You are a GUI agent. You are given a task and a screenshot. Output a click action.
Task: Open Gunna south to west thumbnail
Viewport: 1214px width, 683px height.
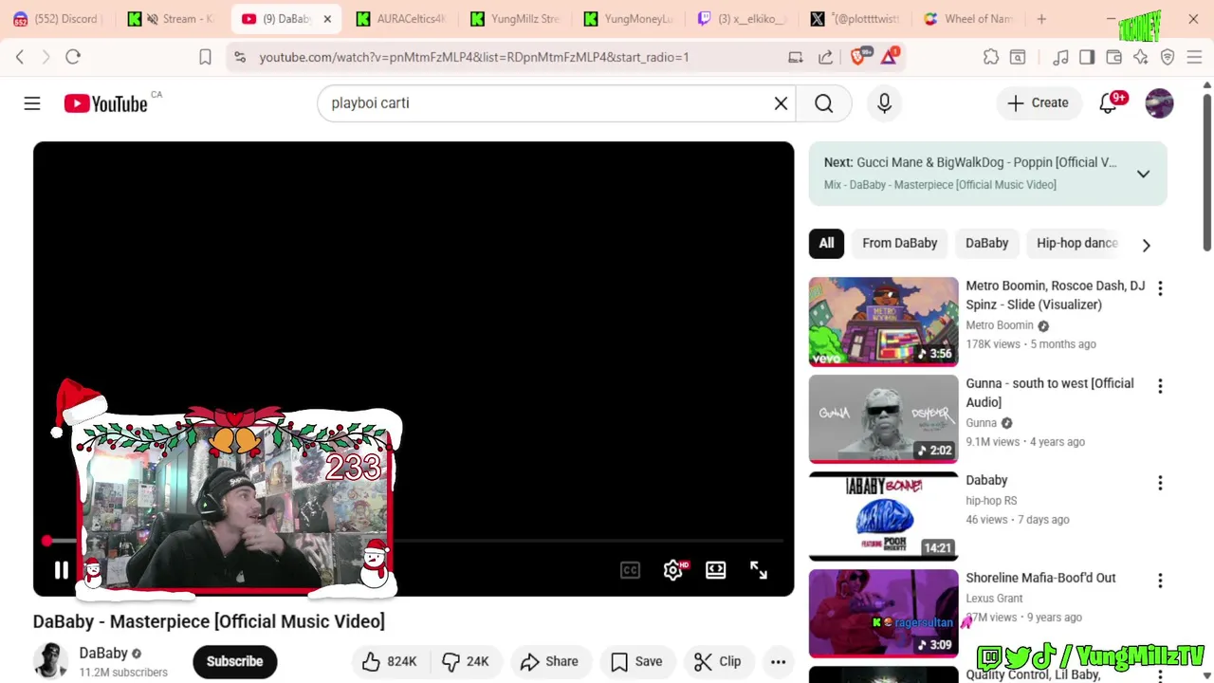click(x=883, y=419)
